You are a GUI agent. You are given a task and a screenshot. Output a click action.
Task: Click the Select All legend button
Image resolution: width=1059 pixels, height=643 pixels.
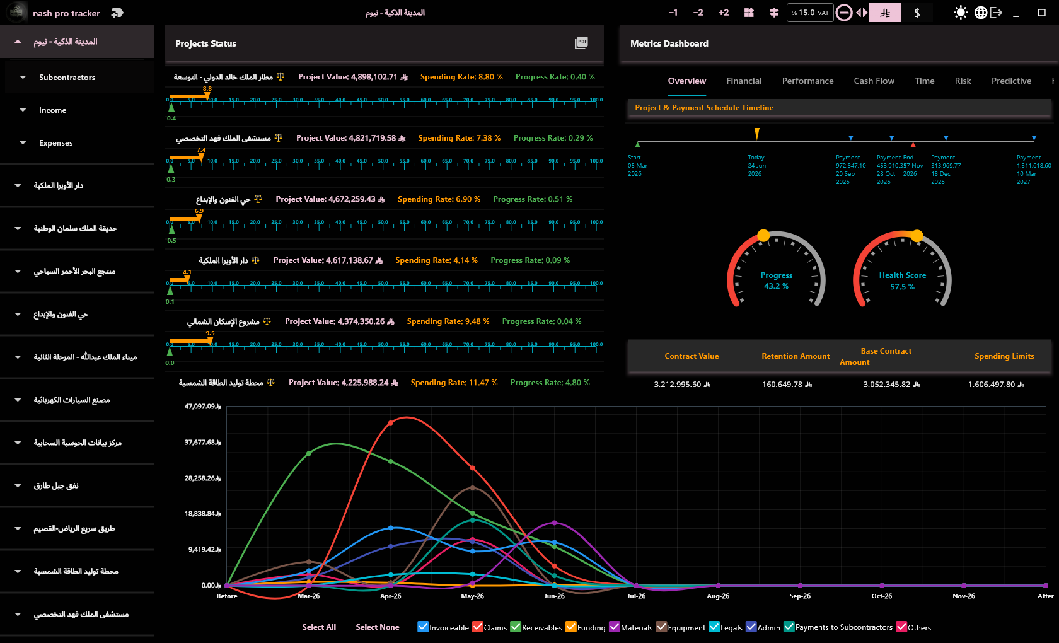319,627
